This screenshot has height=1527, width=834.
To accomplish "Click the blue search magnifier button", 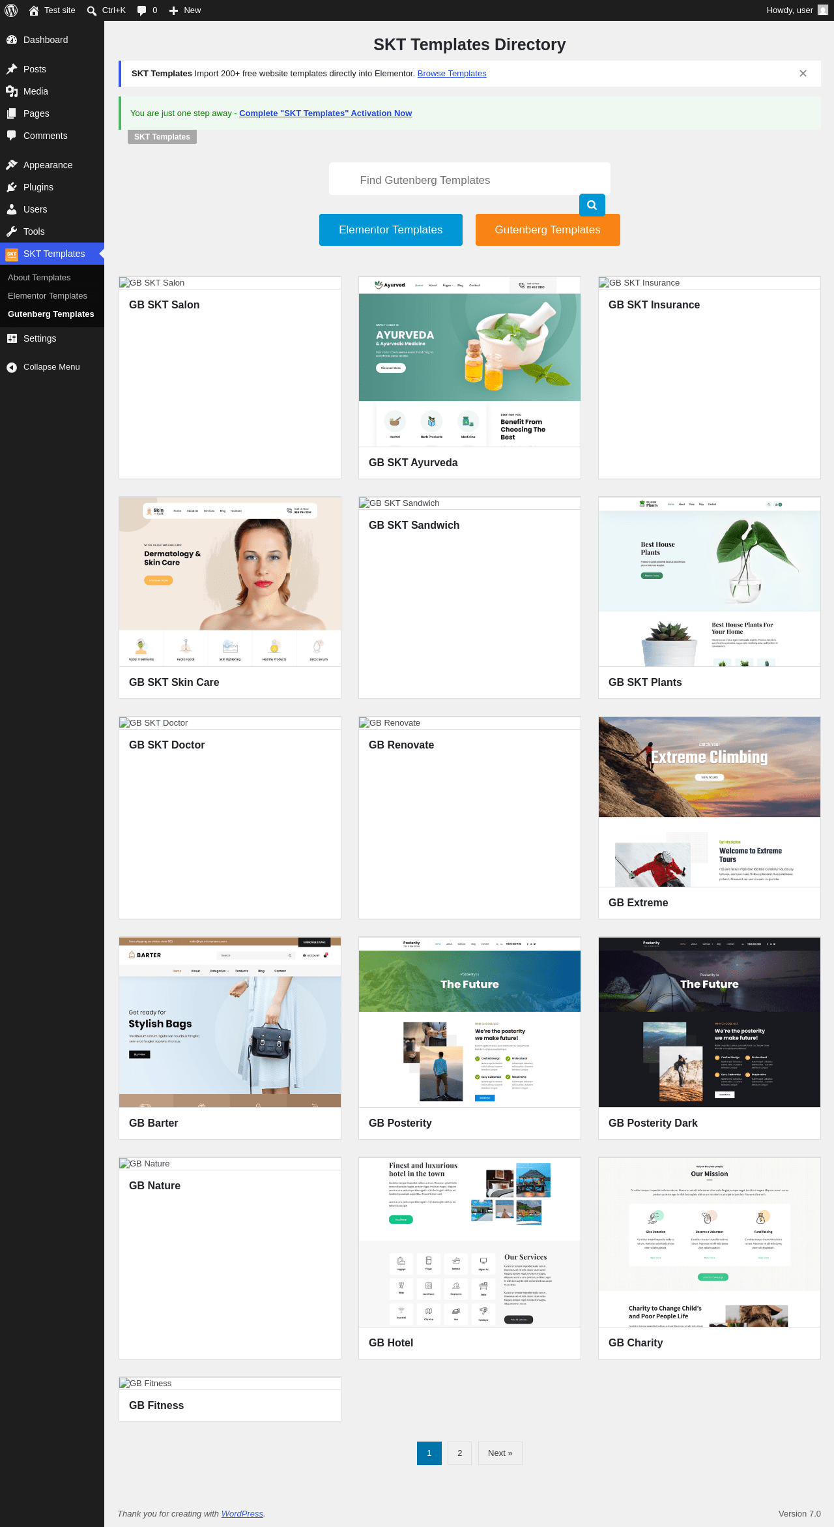I will (592, 205).
